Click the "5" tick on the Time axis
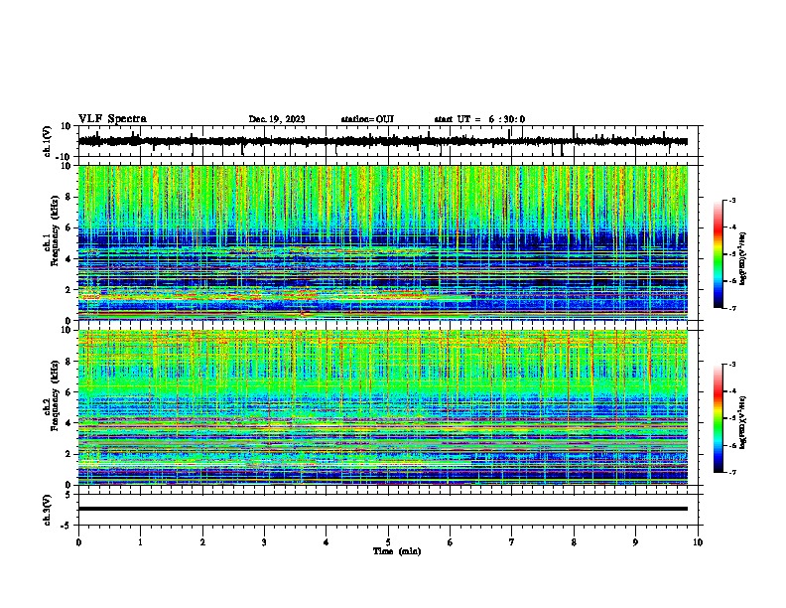This screenshot has width=786, height=608. pos(388,542)
